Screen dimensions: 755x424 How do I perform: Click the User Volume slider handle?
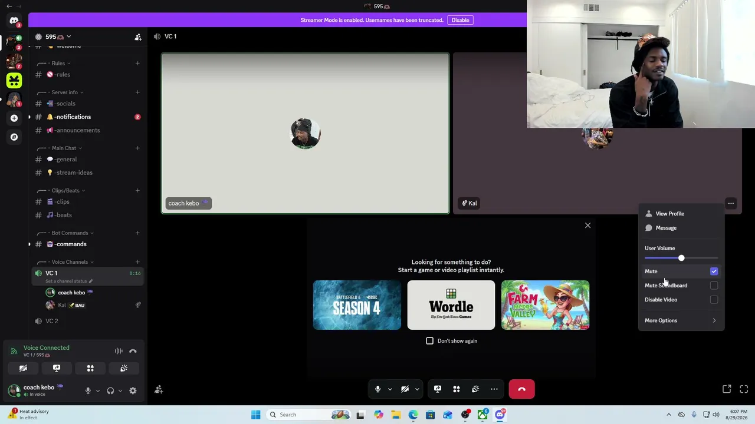pos(681,259)
